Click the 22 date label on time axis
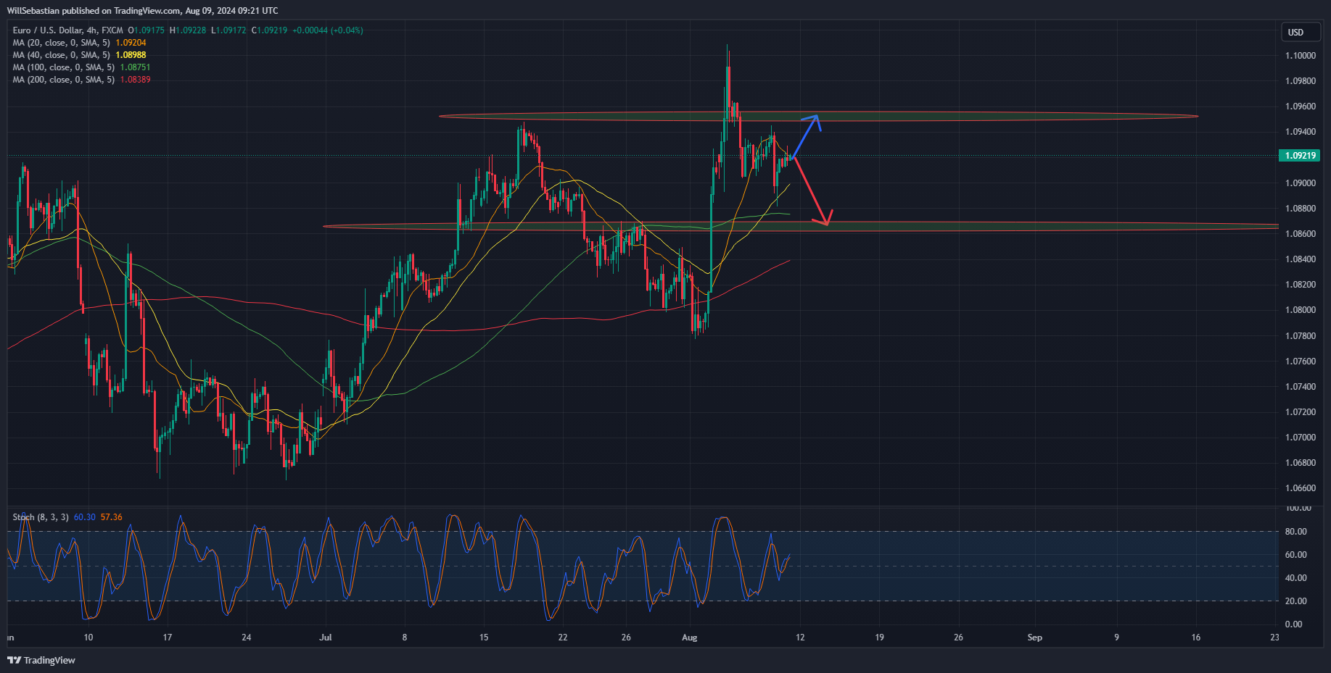This screenshot has width=1331, height=673. coord(563,638)
